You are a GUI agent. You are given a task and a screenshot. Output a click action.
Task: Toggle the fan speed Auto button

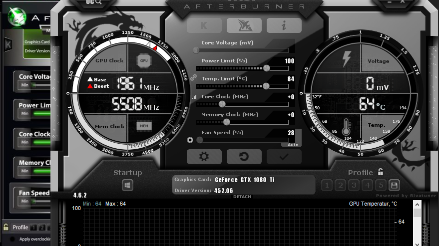[293, 145]
